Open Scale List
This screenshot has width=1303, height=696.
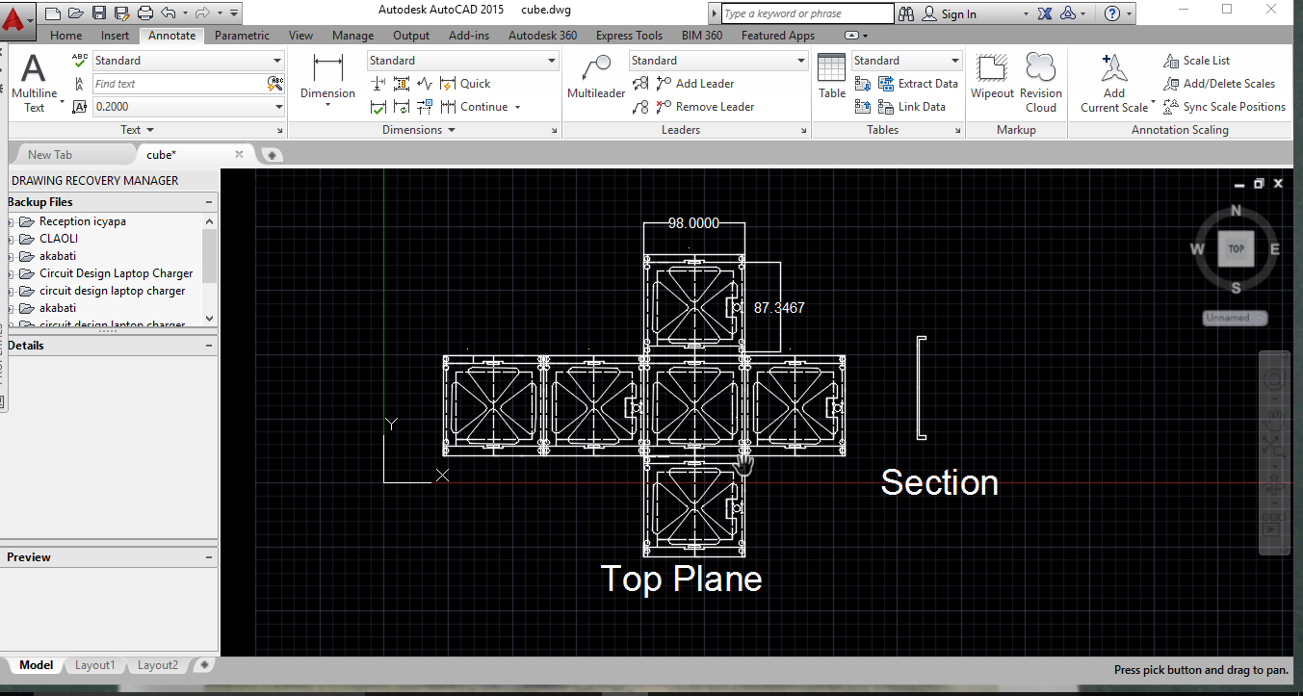pos(1197,61)
